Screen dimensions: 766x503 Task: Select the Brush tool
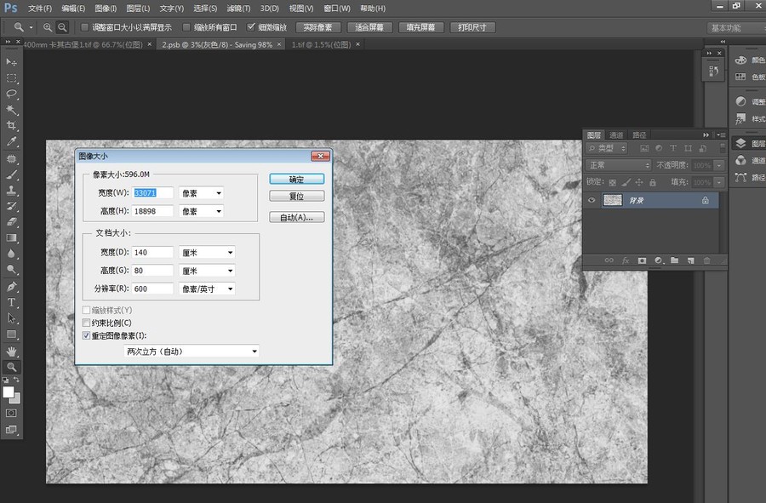(x=11, y=174)
